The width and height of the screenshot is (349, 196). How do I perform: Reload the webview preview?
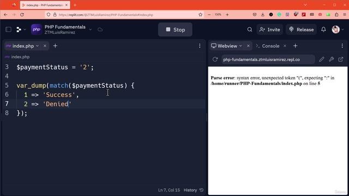point(215,59)
